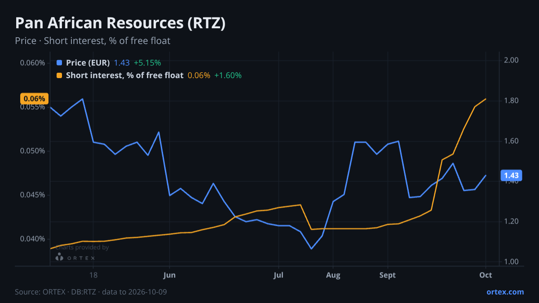Click the chart title Pan African Resources (RTZ)
Viewport: 539px width, 303px height.
pos(120,23)
